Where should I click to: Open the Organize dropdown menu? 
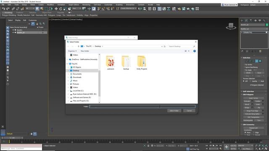tap(72, 51)
